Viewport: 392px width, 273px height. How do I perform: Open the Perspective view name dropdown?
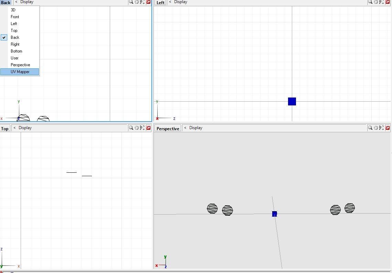pos(168,128)
